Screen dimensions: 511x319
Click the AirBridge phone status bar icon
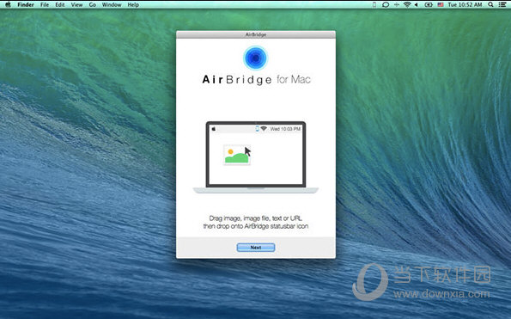(374, 4)
